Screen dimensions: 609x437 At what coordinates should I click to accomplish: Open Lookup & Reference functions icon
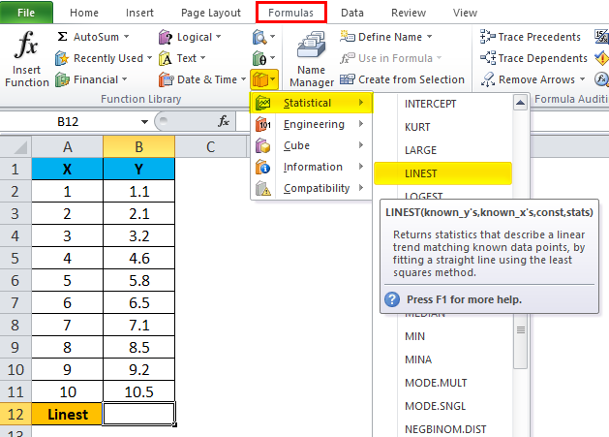point(259,37)
